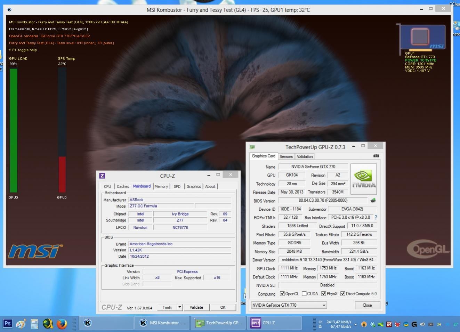This screenshot has width=460, height=332.
Task: Click Link Width x8 value in CPU-Z
Action: 157,277
